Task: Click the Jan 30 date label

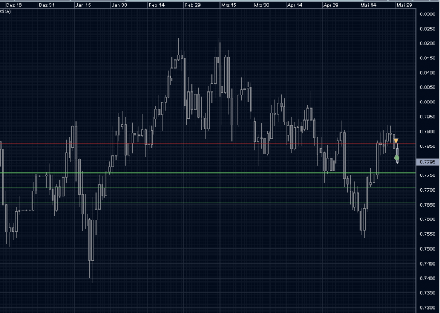Action: point(119,5)
